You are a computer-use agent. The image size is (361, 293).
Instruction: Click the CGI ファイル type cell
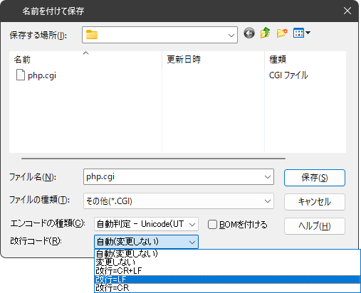click(288, 75)
